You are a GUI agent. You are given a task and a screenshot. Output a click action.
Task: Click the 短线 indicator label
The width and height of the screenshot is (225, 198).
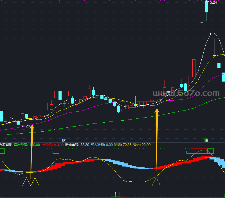pyautogui.click(x=118, y=145)
